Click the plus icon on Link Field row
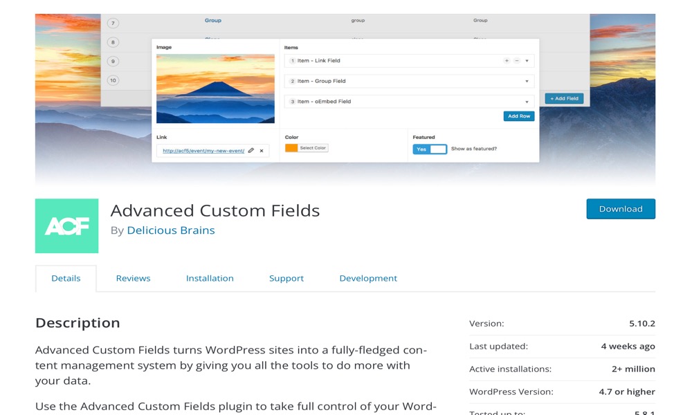This screenshot has height=415, width=692. click(507, 61)
